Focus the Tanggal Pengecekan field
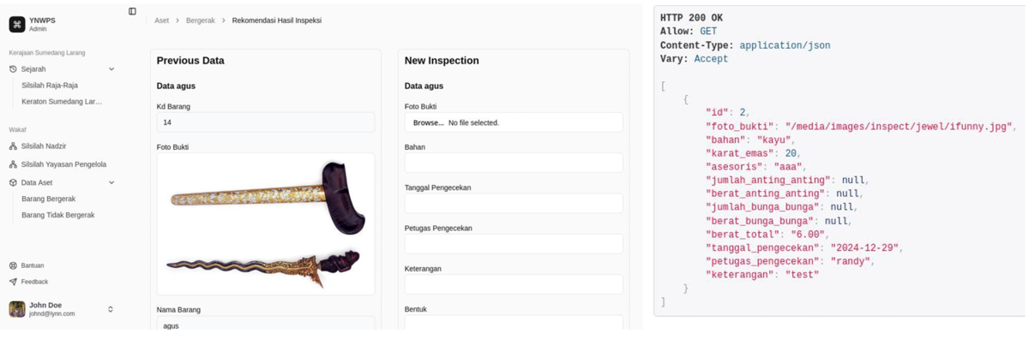1029x345 pixels. point(514,203)
